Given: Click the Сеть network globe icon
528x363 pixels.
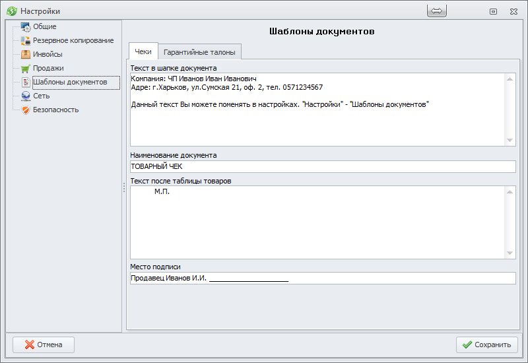Looking at the screenshot, I should [x=26, y=96].
